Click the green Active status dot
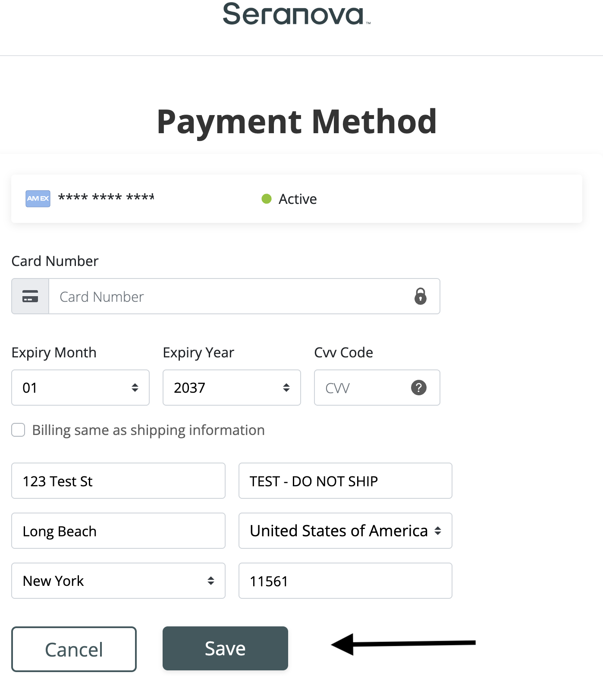The image size is (603, 682). (x=267, y=199)
